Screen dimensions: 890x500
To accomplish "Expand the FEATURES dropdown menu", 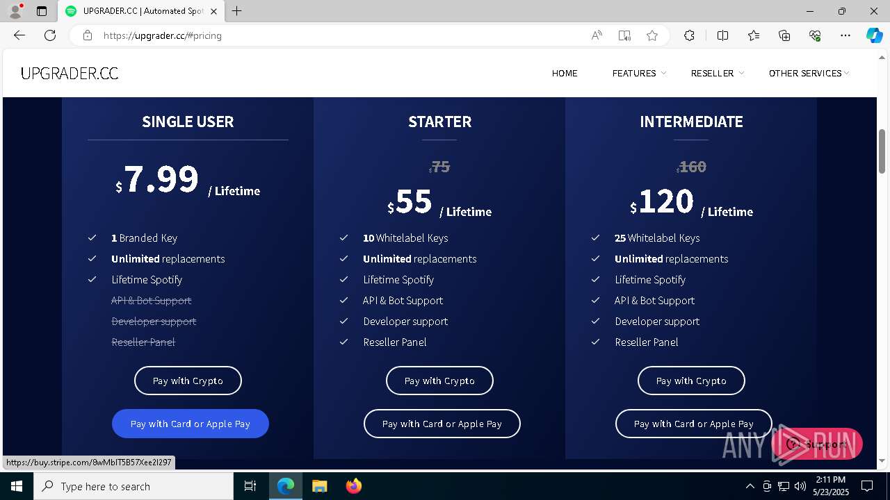I will [x=639, y=73].
